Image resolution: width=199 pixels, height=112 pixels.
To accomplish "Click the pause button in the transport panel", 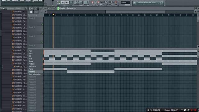I will (x=63, y=2).
